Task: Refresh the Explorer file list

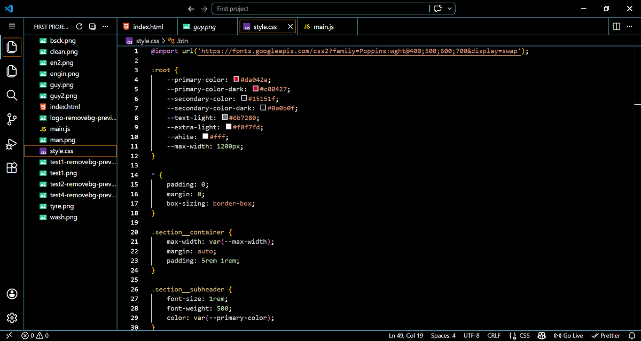Action: (80, 26)
